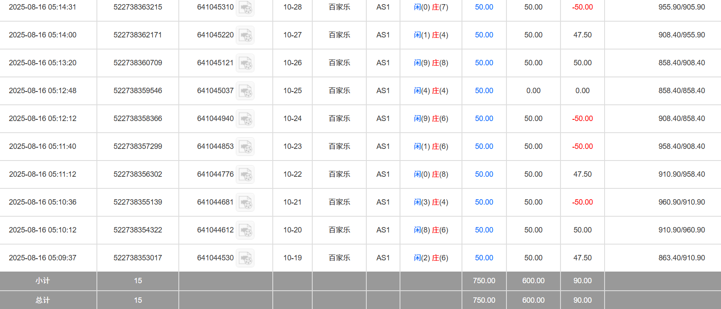Click the replay icon for 641044681
Viewport: 721px width, 309px height.
(245, 203)
